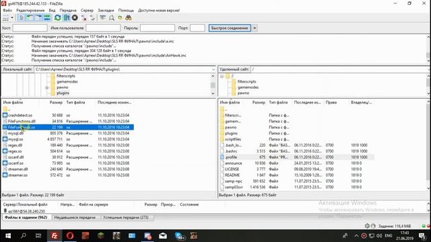Open the Windows Start menu
Viewport: 431px width, 242px height.
8,236
